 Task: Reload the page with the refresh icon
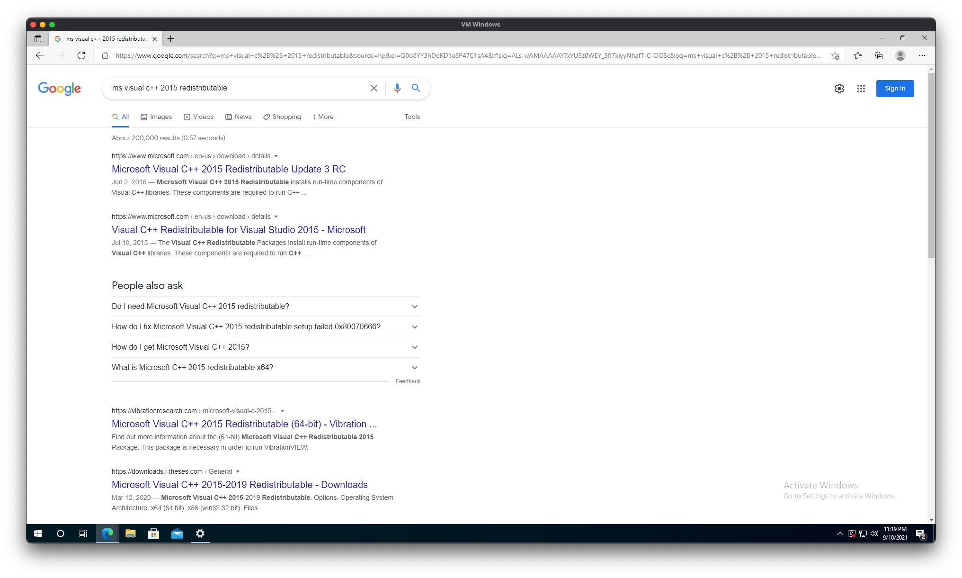(x=81, y=55)
